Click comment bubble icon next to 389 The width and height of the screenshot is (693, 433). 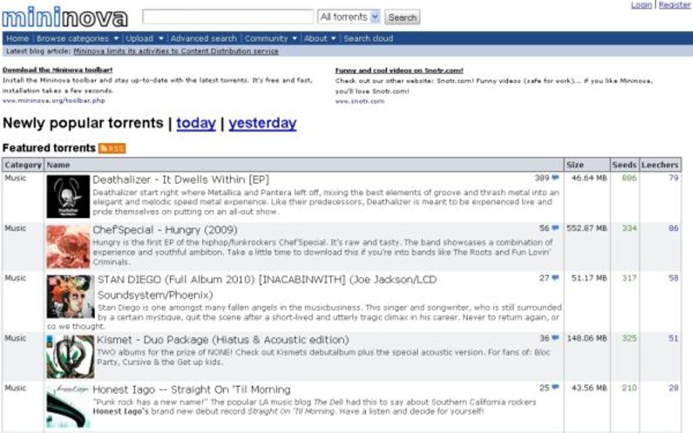click(555, 178)
